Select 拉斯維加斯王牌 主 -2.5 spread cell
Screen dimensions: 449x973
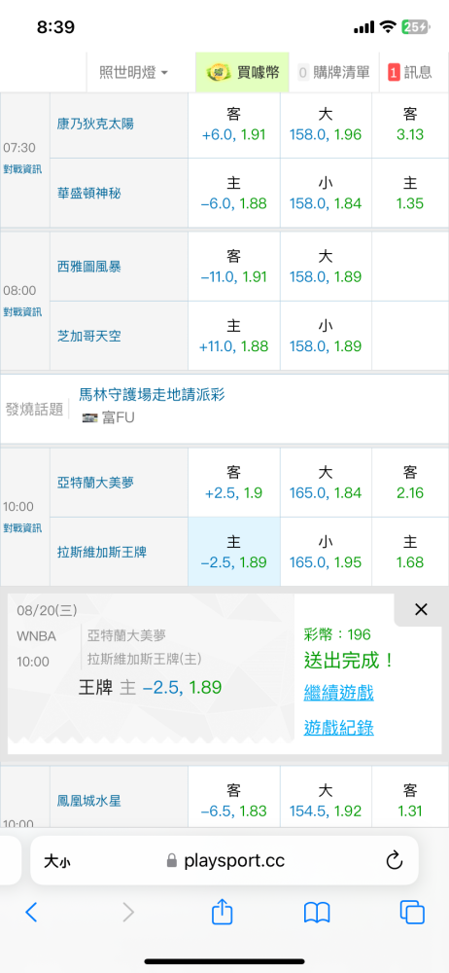(234, 552)
